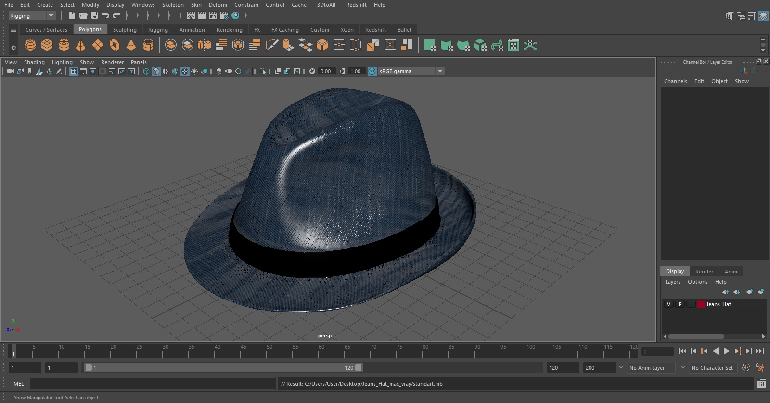770x403 pixels.
Task: Click the New Scene icon
Action: coord(72,16)
